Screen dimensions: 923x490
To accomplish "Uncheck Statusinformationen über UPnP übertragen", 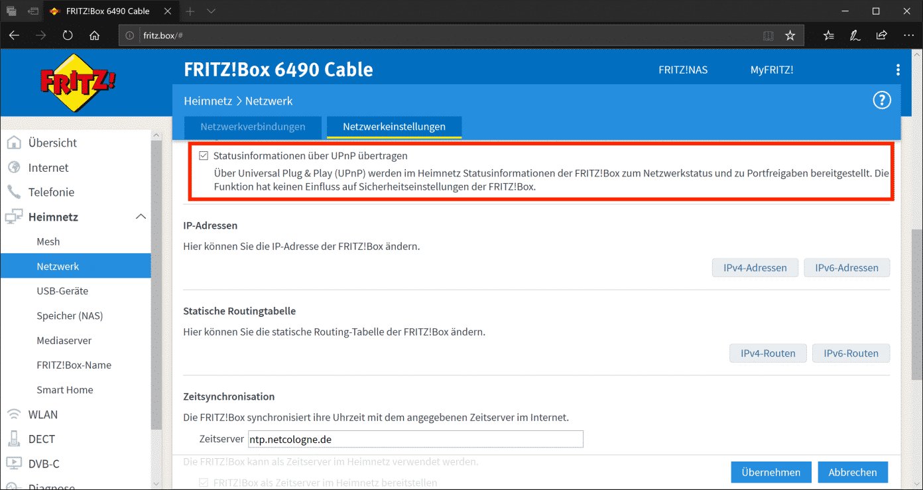I will click(204, 156).
